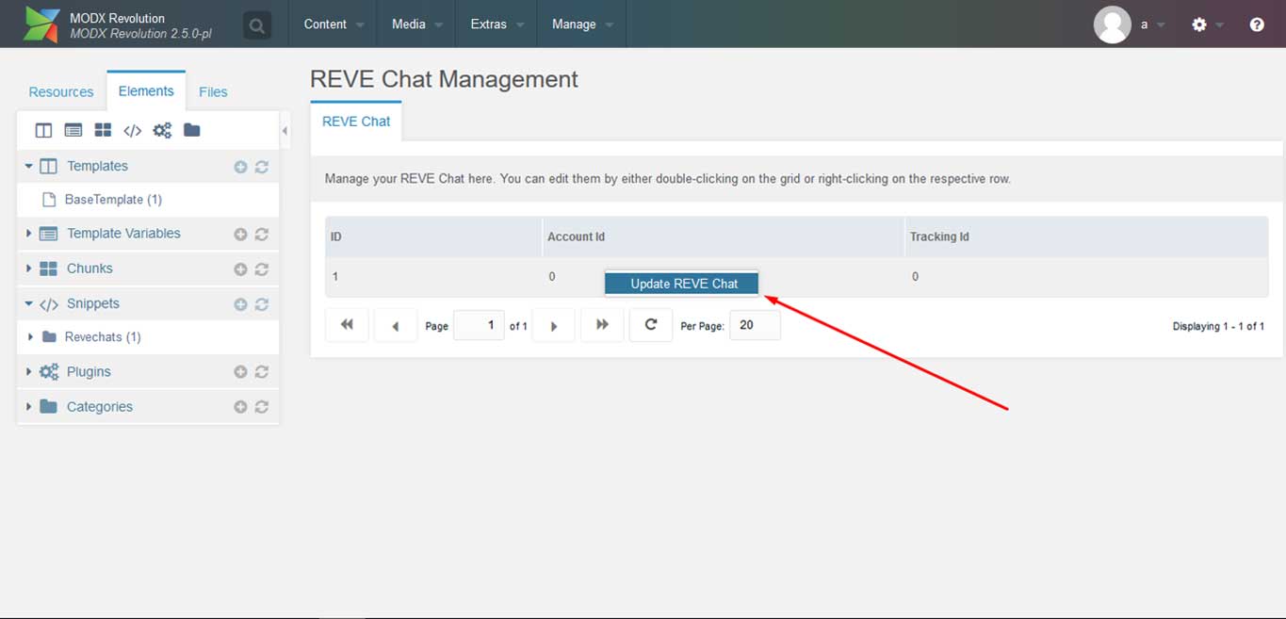Collapse the Templates tree section

click(28, 166)
